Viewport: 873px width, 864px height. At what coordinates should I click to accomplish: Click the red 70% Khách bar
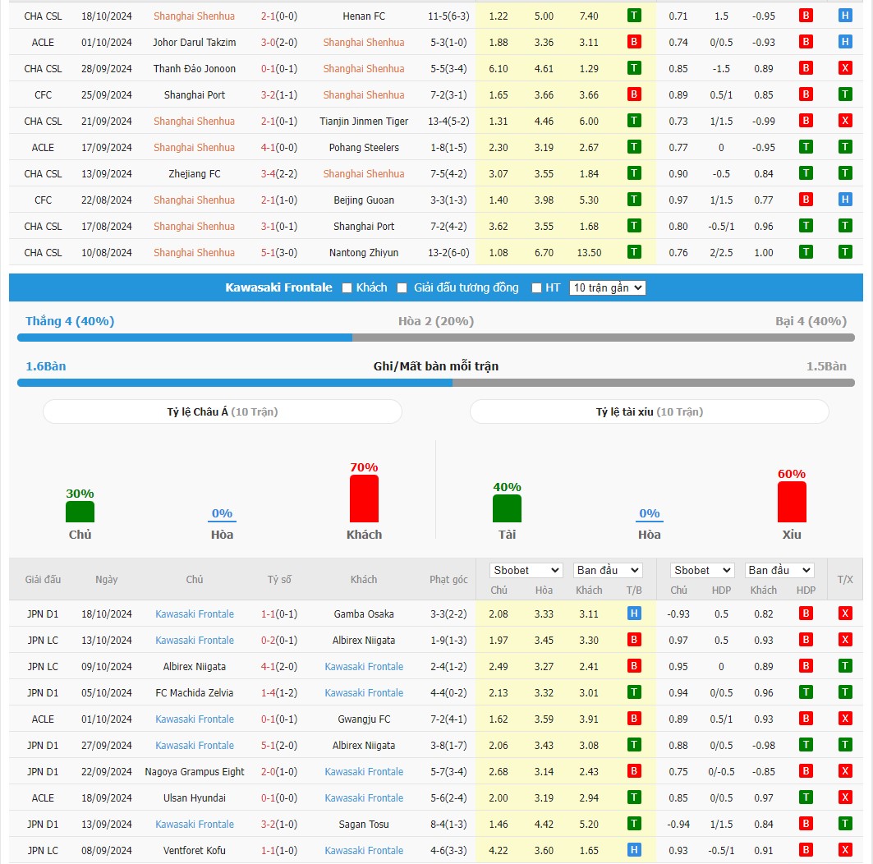364,499
